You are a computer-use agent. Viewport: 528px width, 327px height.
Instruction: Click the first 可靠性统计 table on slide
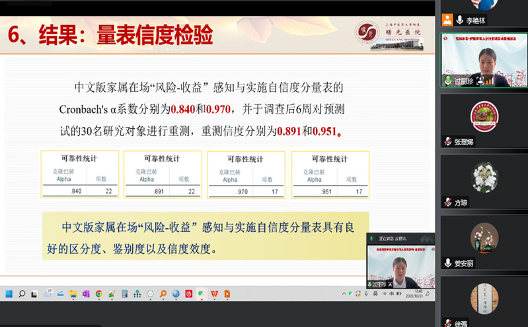pyautogui.click(x=79, y=174)
